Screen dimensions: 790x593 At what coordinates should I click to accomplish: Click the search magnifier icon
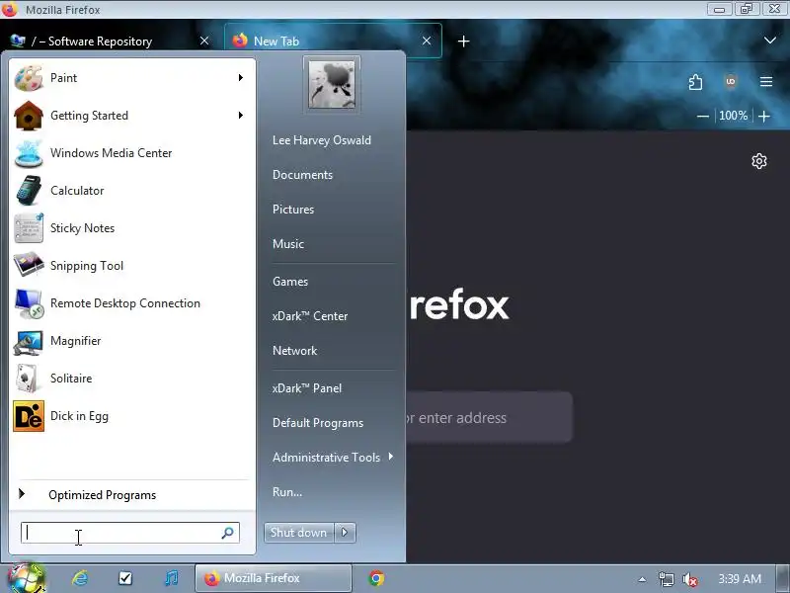point(228,533)
